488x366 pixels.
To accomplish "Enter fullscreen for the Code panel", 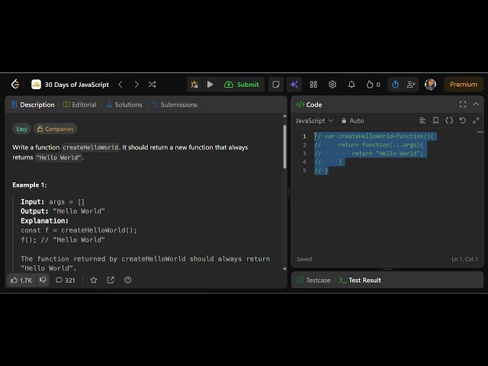I will (463, 104).
